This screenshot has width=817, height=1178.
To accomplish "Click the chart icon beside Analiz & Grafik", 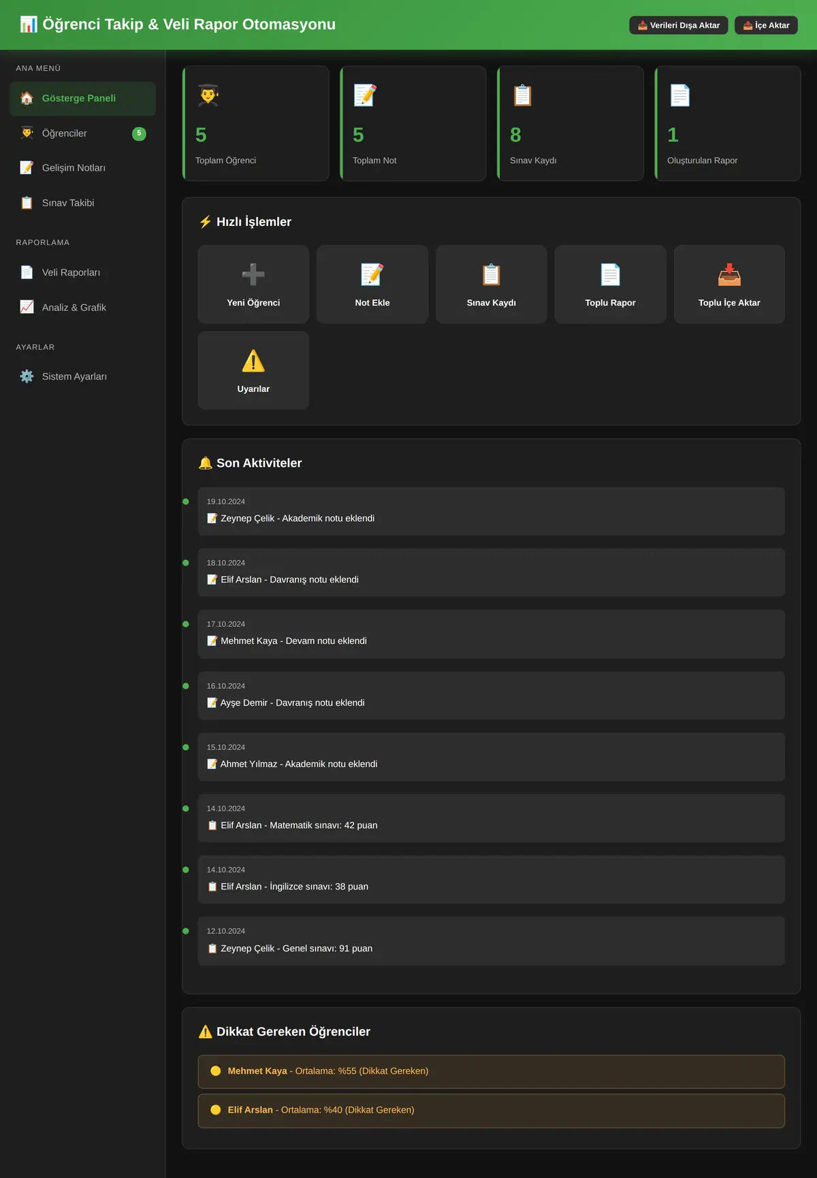I will point(27,308).
